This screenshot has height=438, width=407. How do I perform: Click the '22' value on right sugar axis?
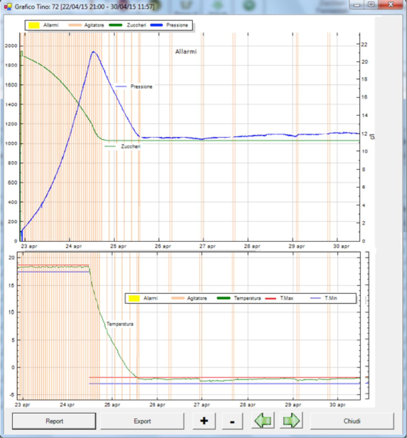tap(364, 44)
